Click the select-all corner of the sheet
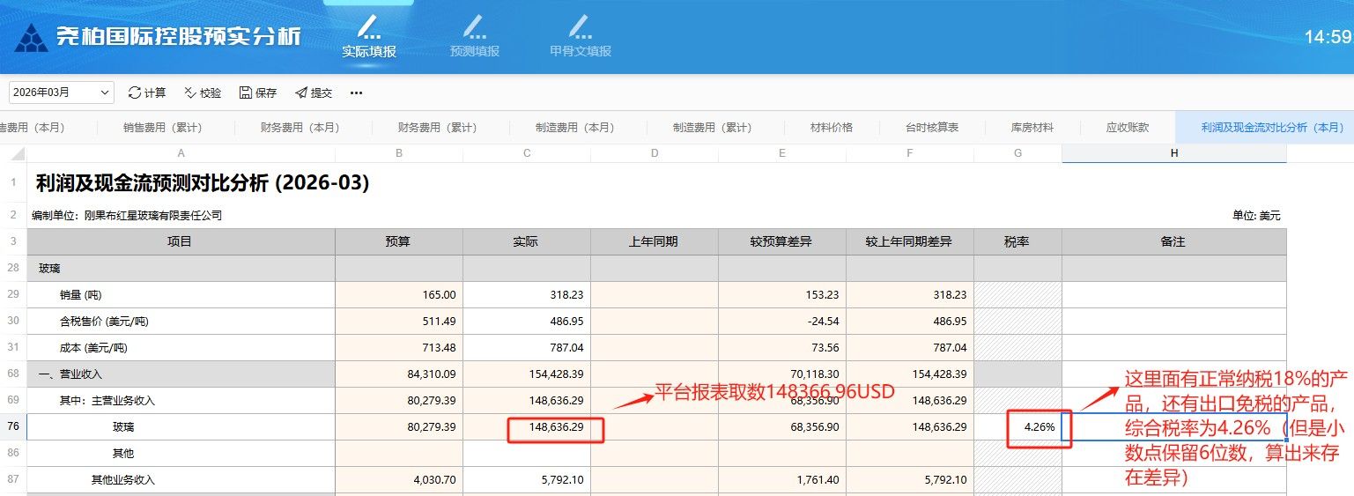The image size is (1354, 496). 13,153
